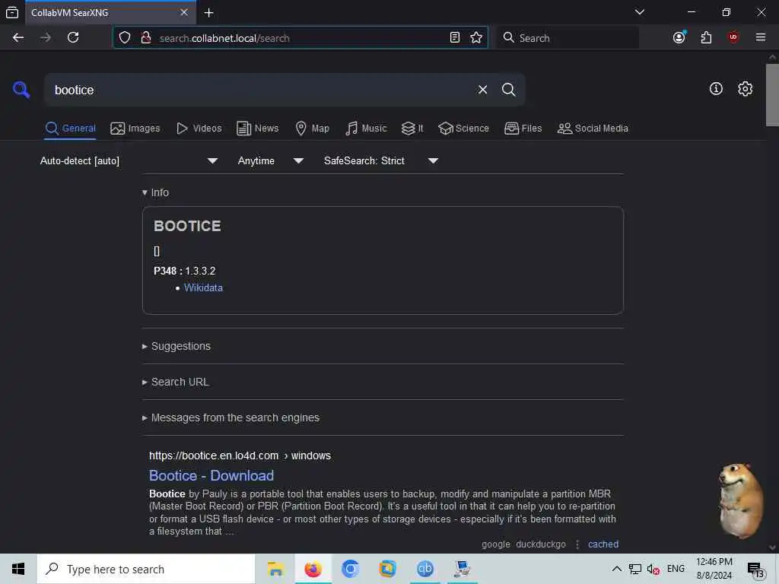This screenshot has height=584, width=779.
Task: Open cached version of Bootice result
Action: pos(603,544)
